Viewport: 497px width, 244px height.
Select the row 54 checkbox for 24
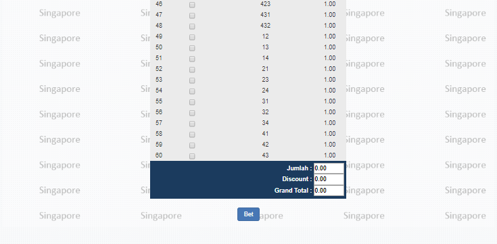(x=192, y=91)
